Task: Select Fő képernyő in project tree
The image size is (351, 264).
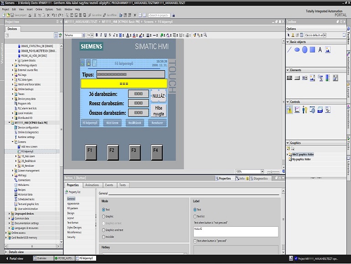Action: [27, 151]
